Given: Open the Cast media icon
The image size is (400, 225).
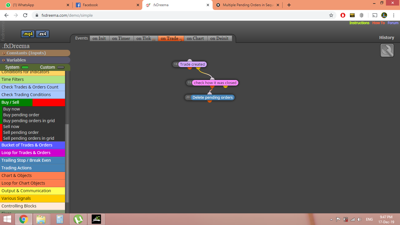Looking at the screenshot, I should (x=375, y=15).
